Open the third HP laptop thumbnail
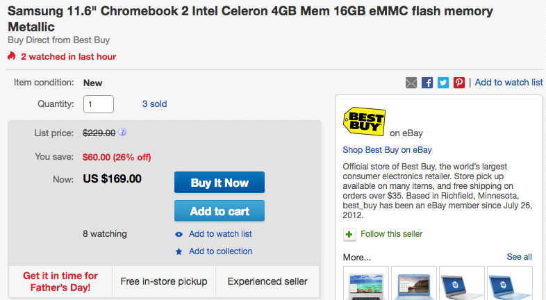The image size is (546, 300). pos(461,283)
